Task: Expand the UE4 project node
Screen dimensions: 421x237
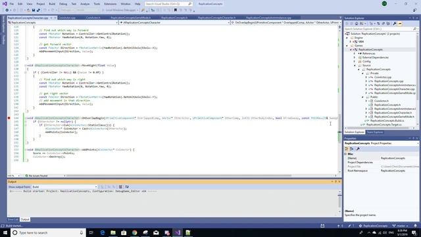Action: (x=351, y=41)
